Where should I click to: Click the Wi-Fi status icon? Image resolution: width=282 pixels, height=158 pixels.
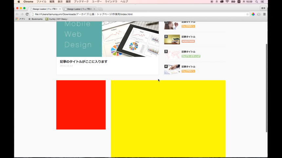point(227,2)
